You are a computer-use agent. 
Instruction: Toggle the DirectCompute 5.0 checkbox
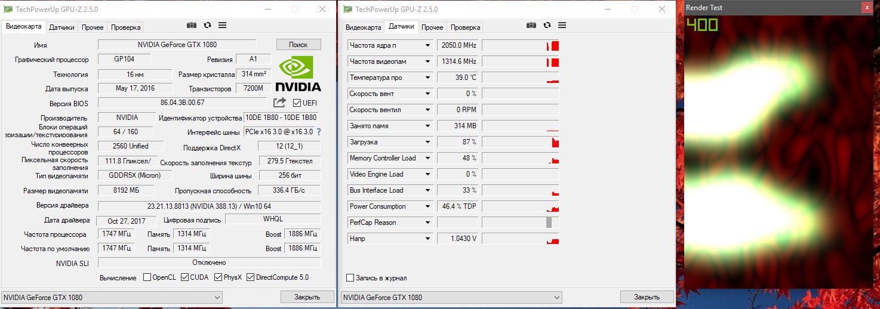(x=250, y=277)
